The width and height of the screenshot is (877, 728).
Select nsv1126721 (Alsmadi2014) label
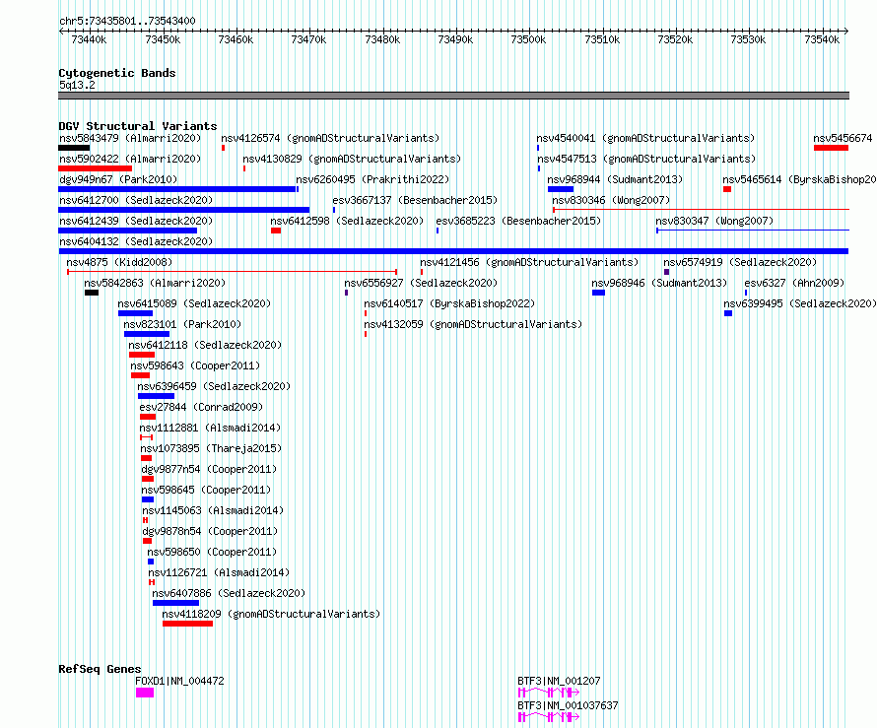pyautogui.click(x=219, y=572)
